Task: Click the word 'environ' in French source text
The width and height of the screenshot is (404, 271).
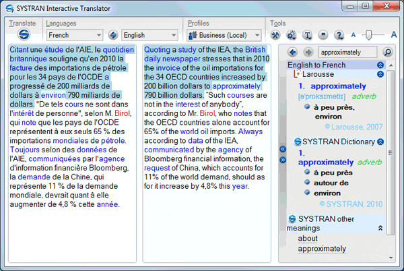Action: [53, 95]
